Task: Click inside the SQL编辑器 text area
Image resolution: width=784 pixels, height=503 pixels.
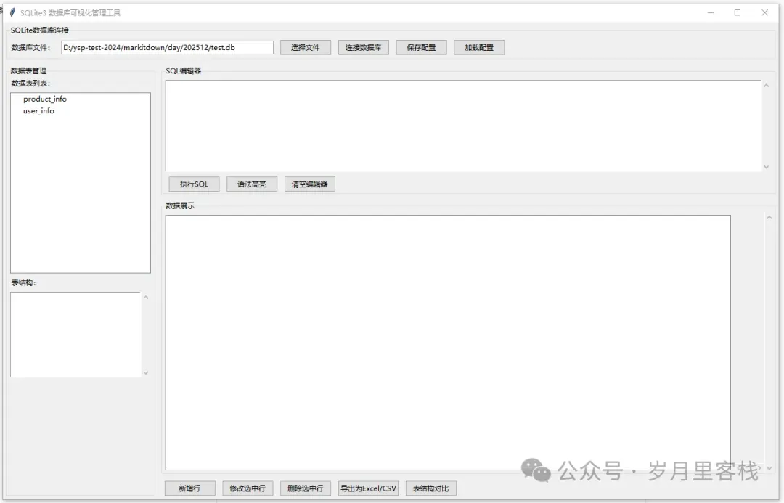Action: pos(463,126)
